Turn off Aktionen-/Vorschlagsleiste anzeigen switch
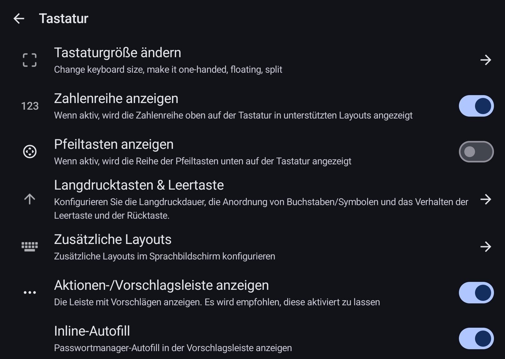 coord(476,293)
